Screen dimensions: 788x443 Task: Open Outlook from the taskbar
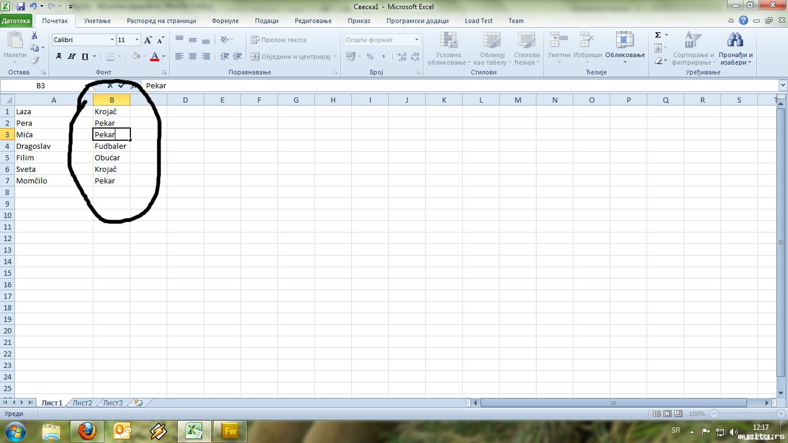122,430
